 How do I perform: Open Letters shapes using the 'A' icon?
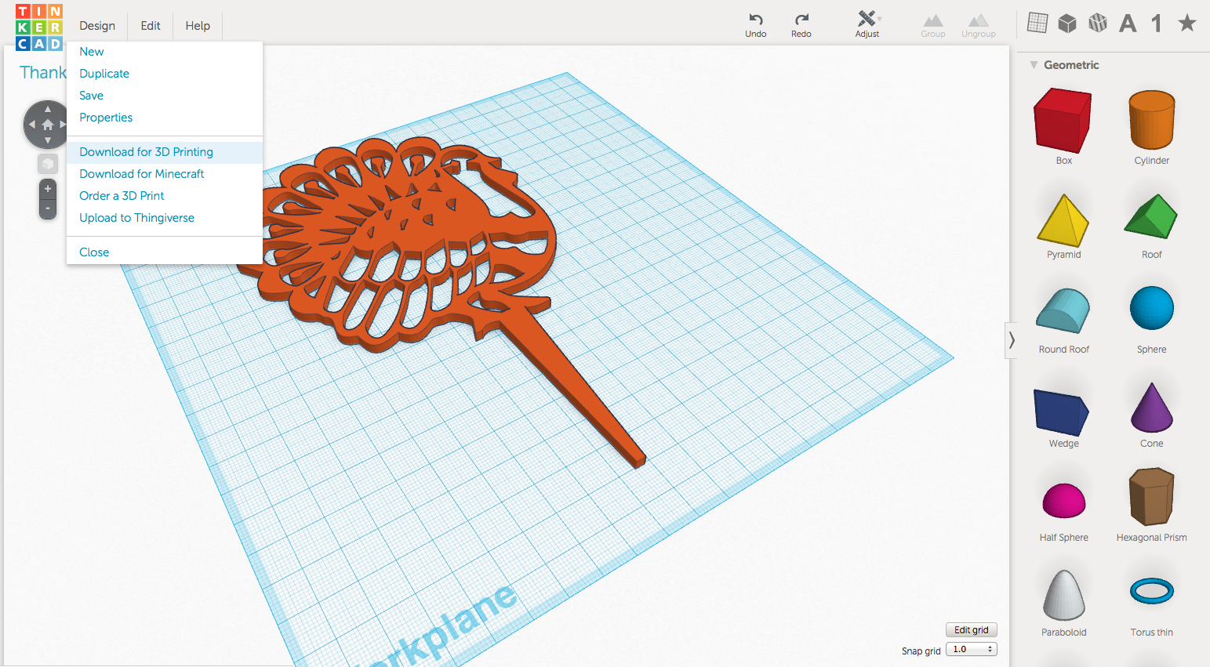1127,23
